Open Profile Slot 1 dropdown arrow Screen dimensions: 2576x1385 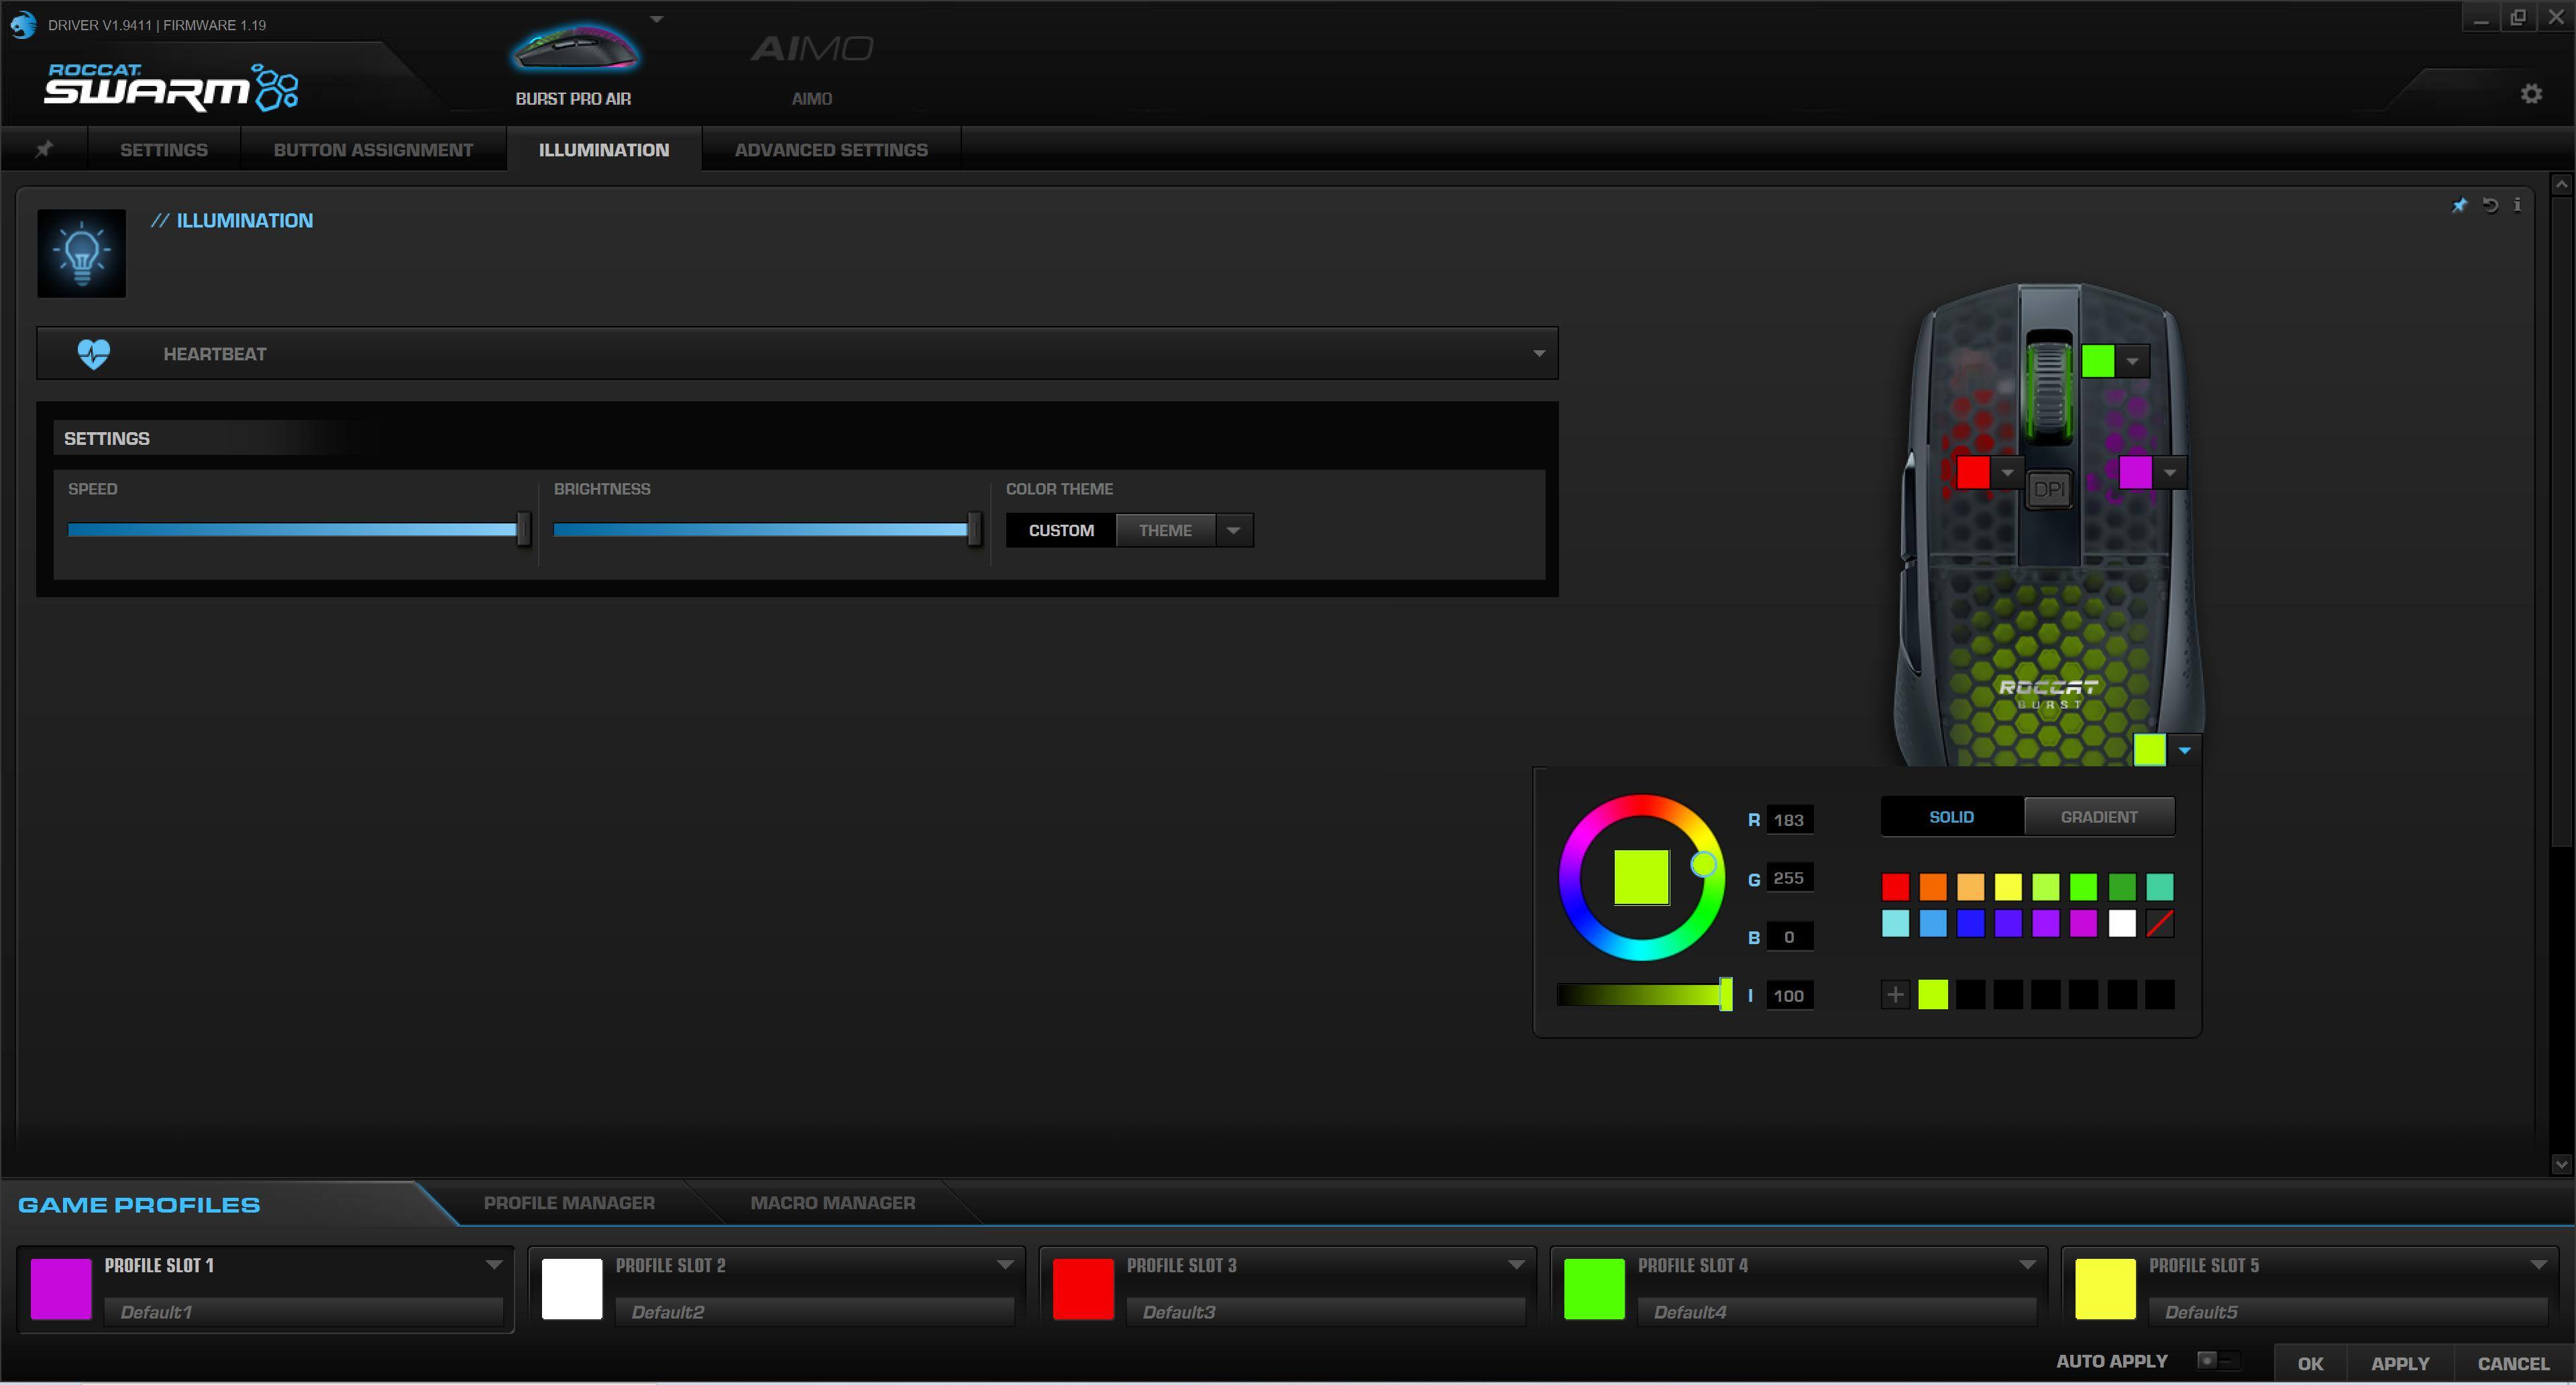494,1265
